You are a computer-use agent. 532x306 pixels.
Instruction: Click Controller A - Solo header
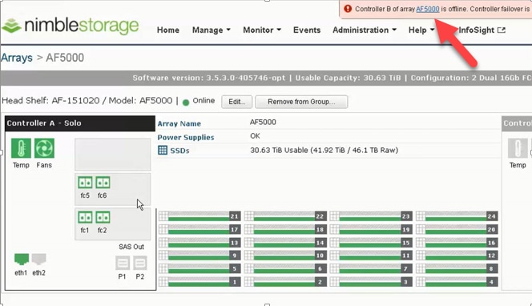pos(80,123)
